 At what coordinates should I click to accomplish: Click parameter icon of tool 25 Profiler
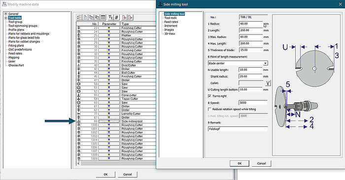pyautogui.click(x=109, y=35)
